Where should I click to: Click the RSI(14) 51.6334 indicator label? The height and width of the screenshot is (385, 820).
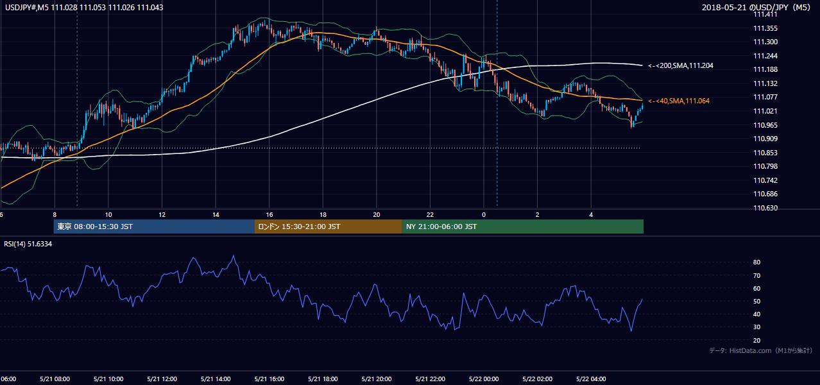tap(28, 244)
